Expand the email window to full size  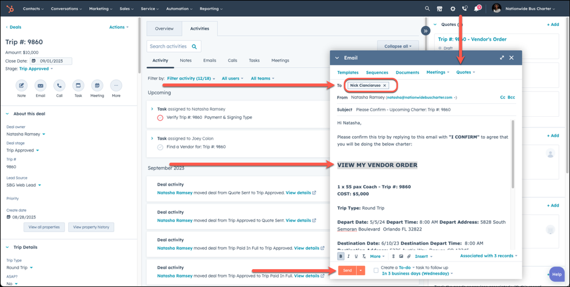point(502,58)
